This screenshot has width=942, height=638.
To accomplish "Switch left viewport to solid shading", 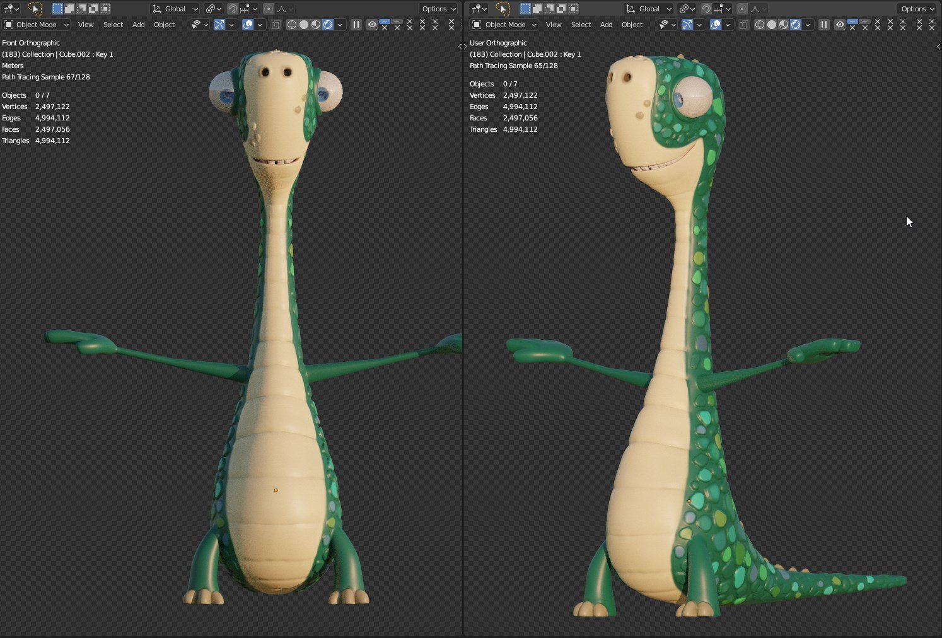I will click(x=304, y=25).
